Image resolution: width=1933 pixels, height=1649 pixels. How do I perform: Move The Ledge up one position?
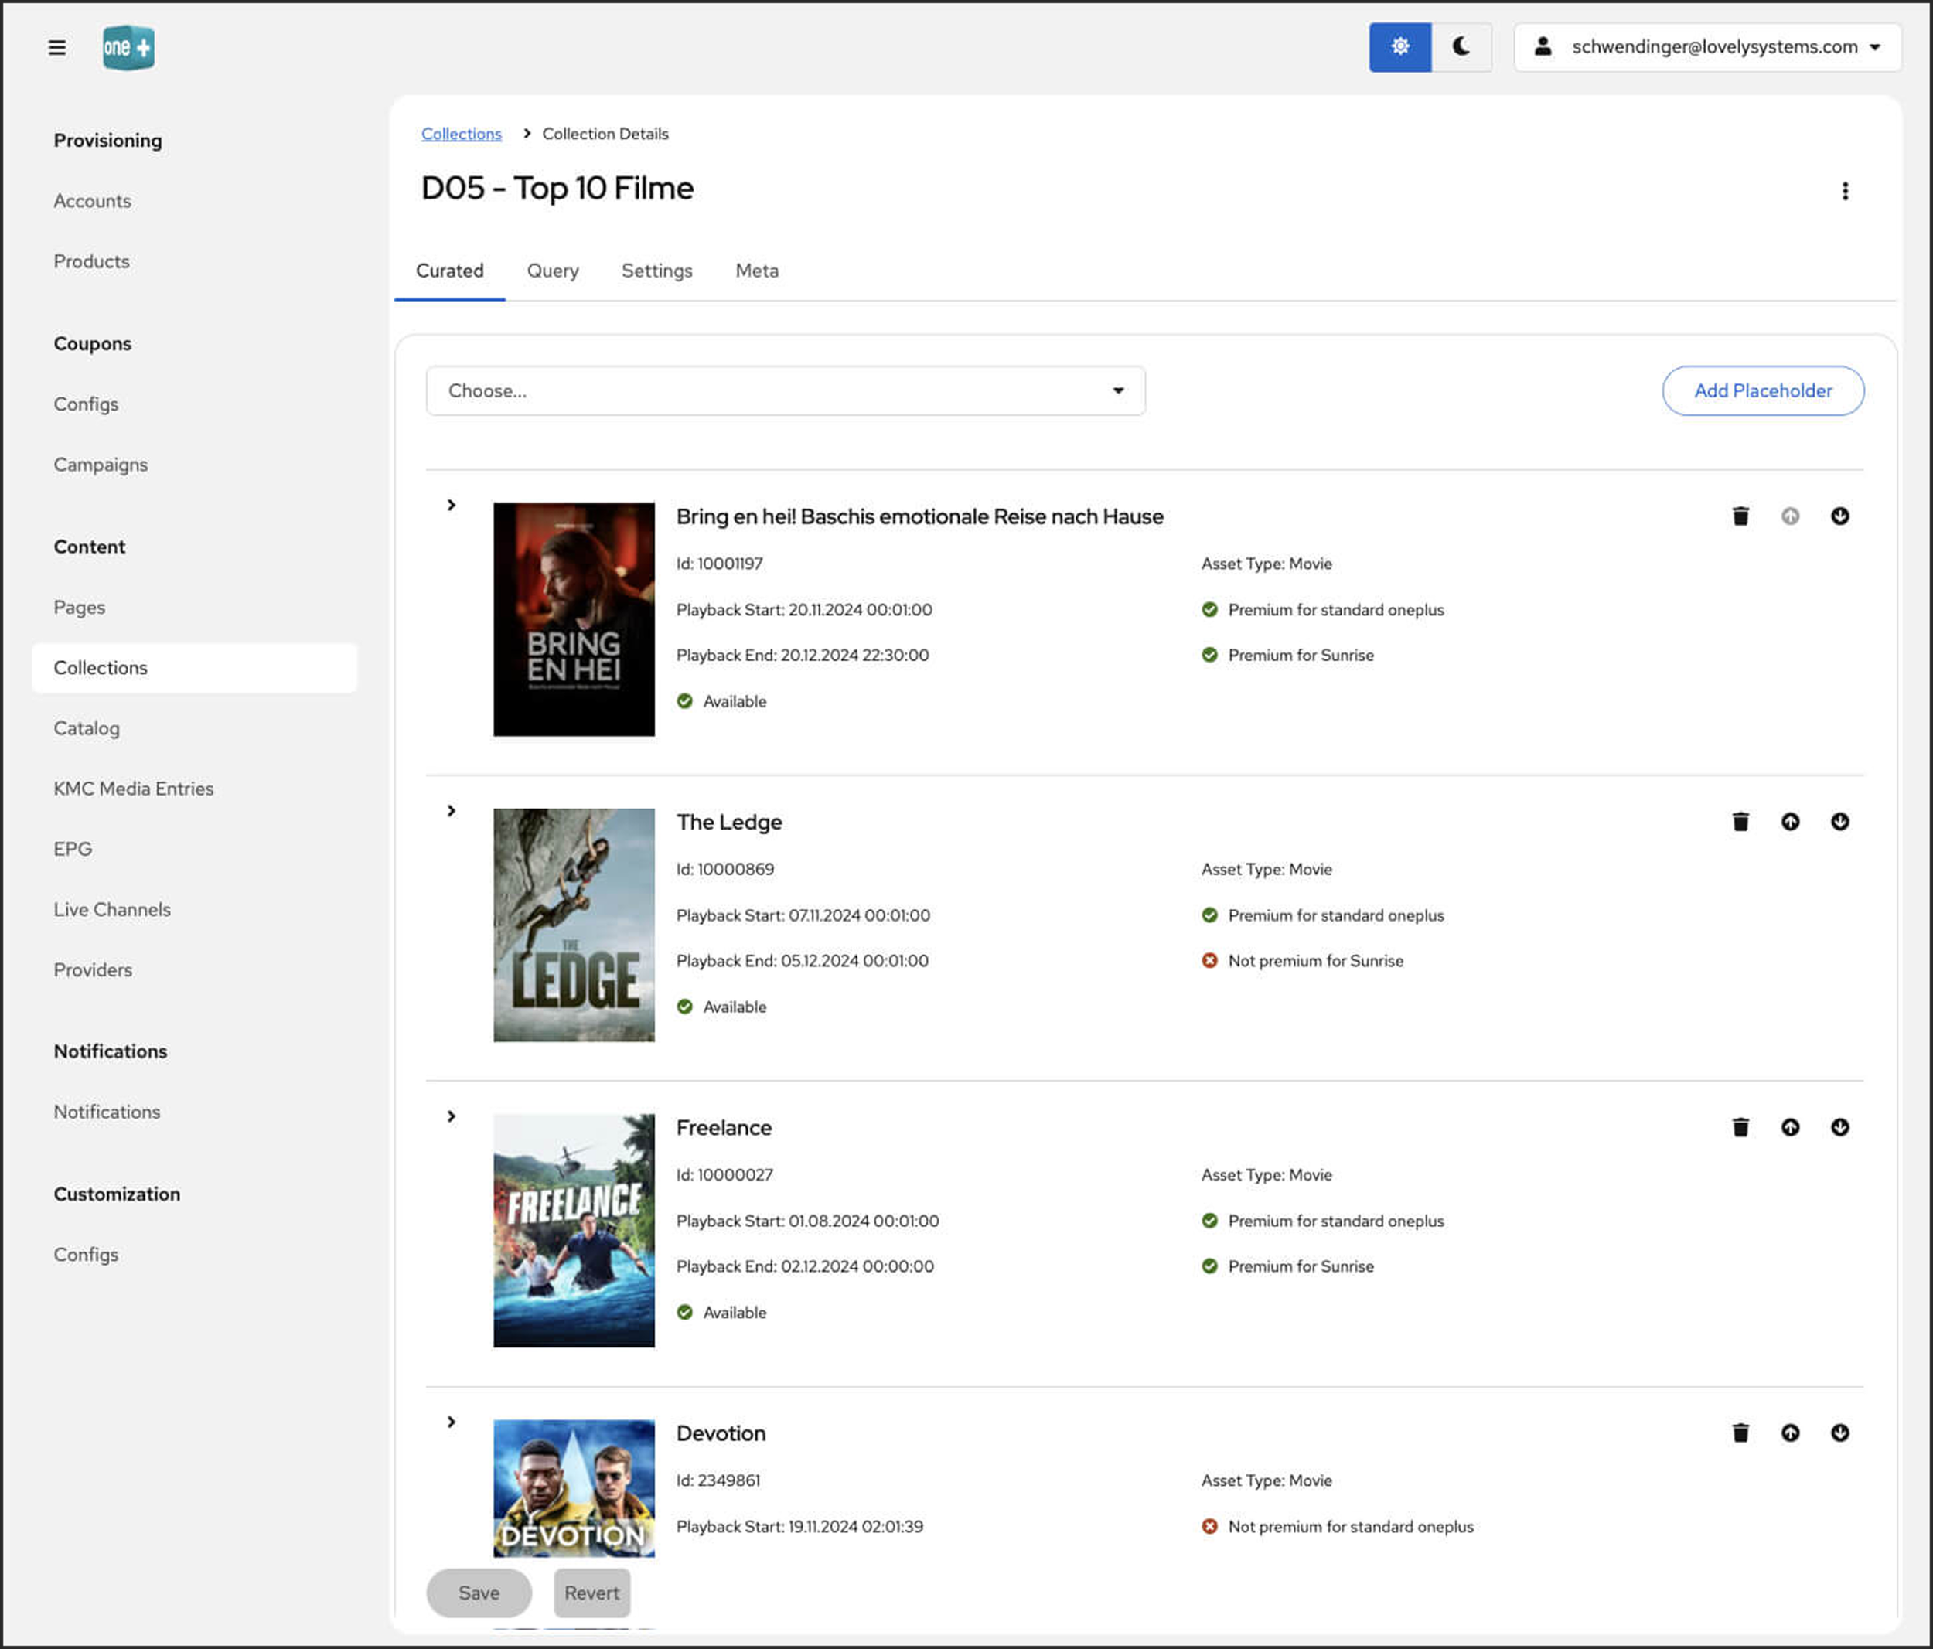(x=1789, y=822)
